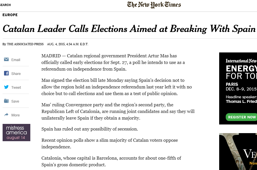The image size is (257, 170).
Task: Click the International New York Times ad logo
Action: [x=241, y=61]
